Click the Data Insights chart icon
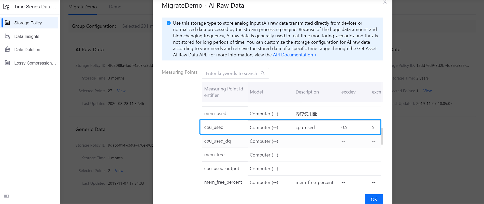Screen dimensions: 484x204 tap(7, 36)
